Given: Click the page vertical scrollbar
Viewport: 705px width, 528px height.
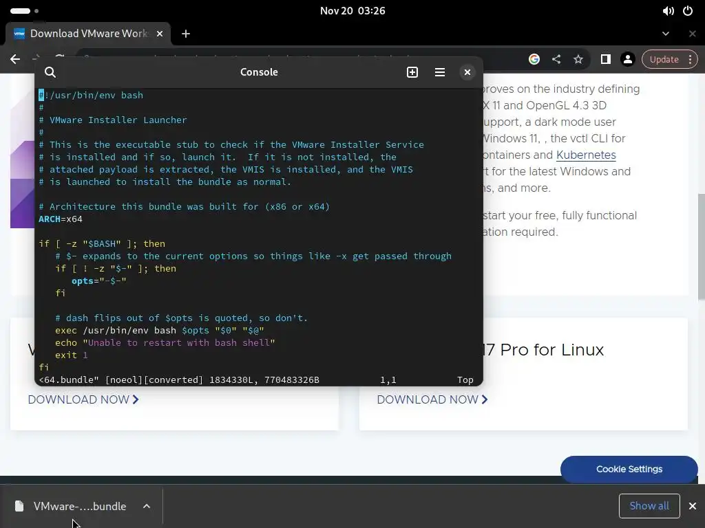Looking at the screenshot, I should point(701,247).
